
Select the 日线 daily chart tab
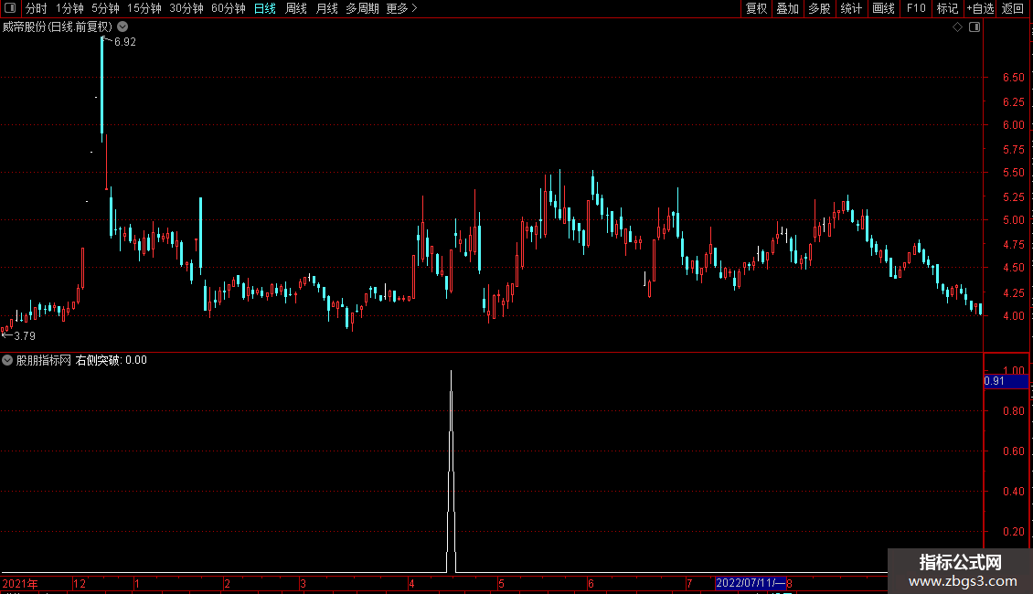(265, 8)
